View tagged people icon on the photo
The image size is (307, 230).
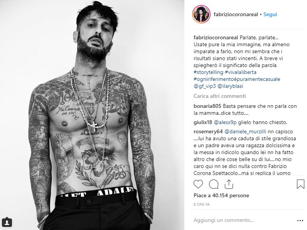pyautogui.click(x=7, y=222)
